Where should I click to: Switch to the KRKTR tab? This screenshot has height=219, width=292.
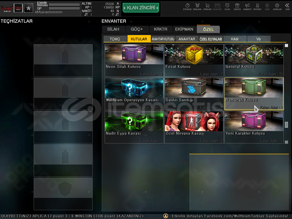(x=161, y=29)
